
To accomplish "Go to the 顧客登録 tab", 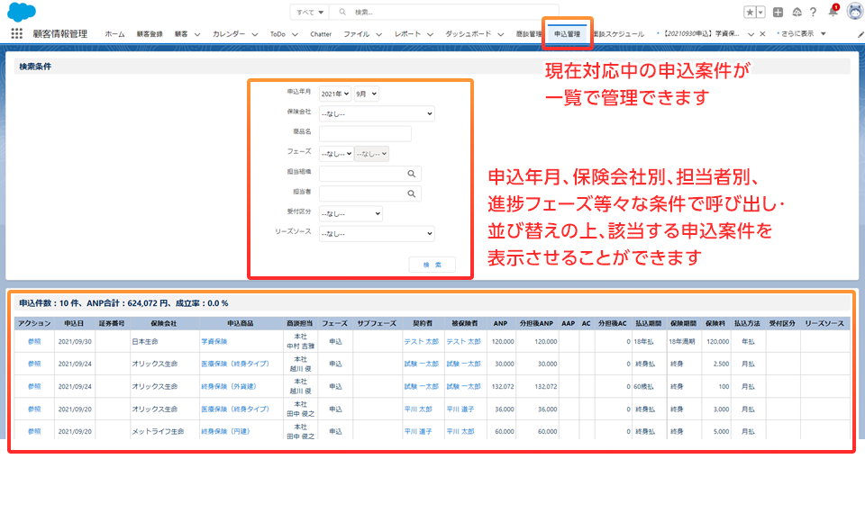I will pyautogui.click(x=150, y=33).
